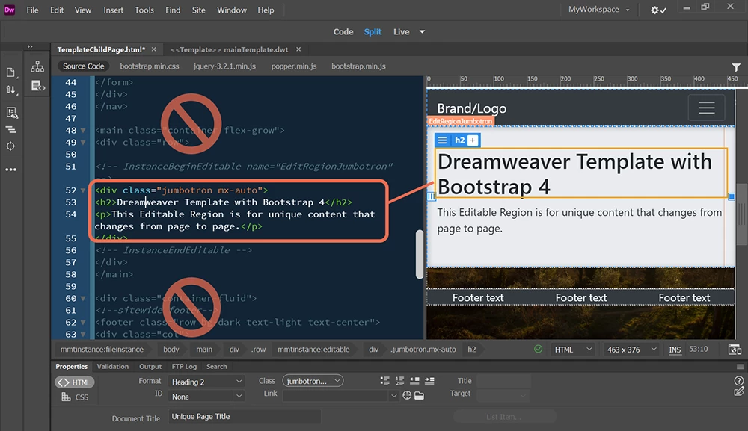Viewport: 748px width, 431px height.
Task: Open the Live view dropdown arrow
Action: (x=422, y=32)
